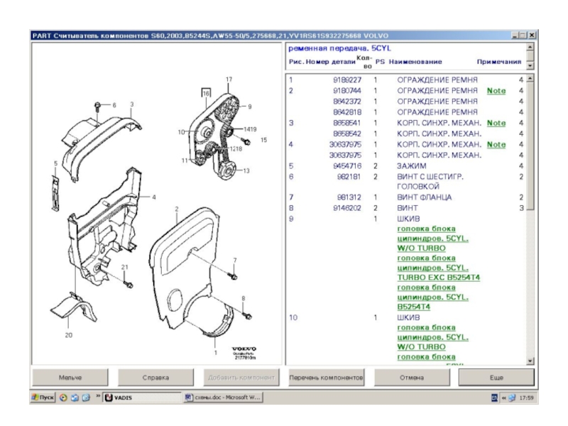
Task: Click ВИНТ С ШЕСТИГР. ГОЛОВКОЙ part name
Action: point(430,182)
